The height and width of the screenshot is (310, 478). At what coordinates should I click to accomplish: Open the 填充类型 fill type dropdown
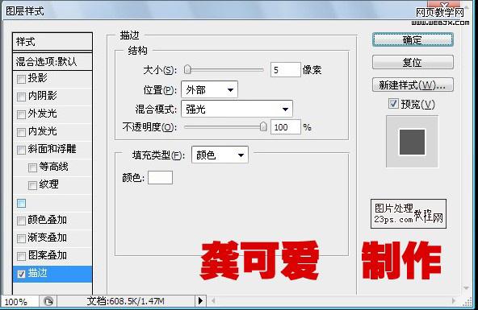click(220, 155)
